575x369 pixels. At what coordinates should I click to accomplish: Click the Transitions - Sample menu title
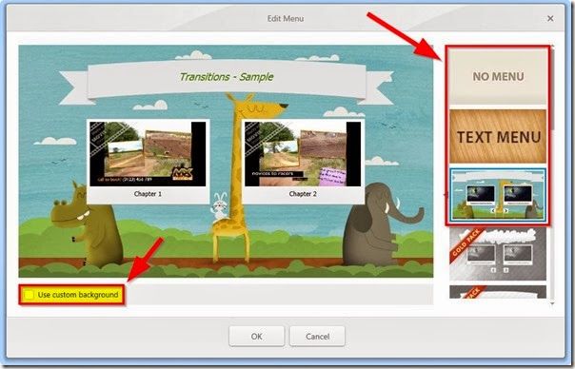(227, 77)
